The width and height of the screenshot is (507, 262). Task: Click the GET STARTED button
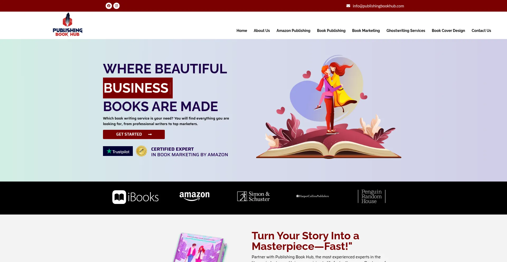click(134, 134)
